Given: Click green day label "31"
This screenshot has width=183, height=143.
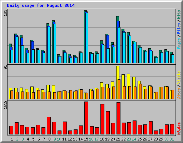Looking at the screenshot, I should click(x=172, y=139).
